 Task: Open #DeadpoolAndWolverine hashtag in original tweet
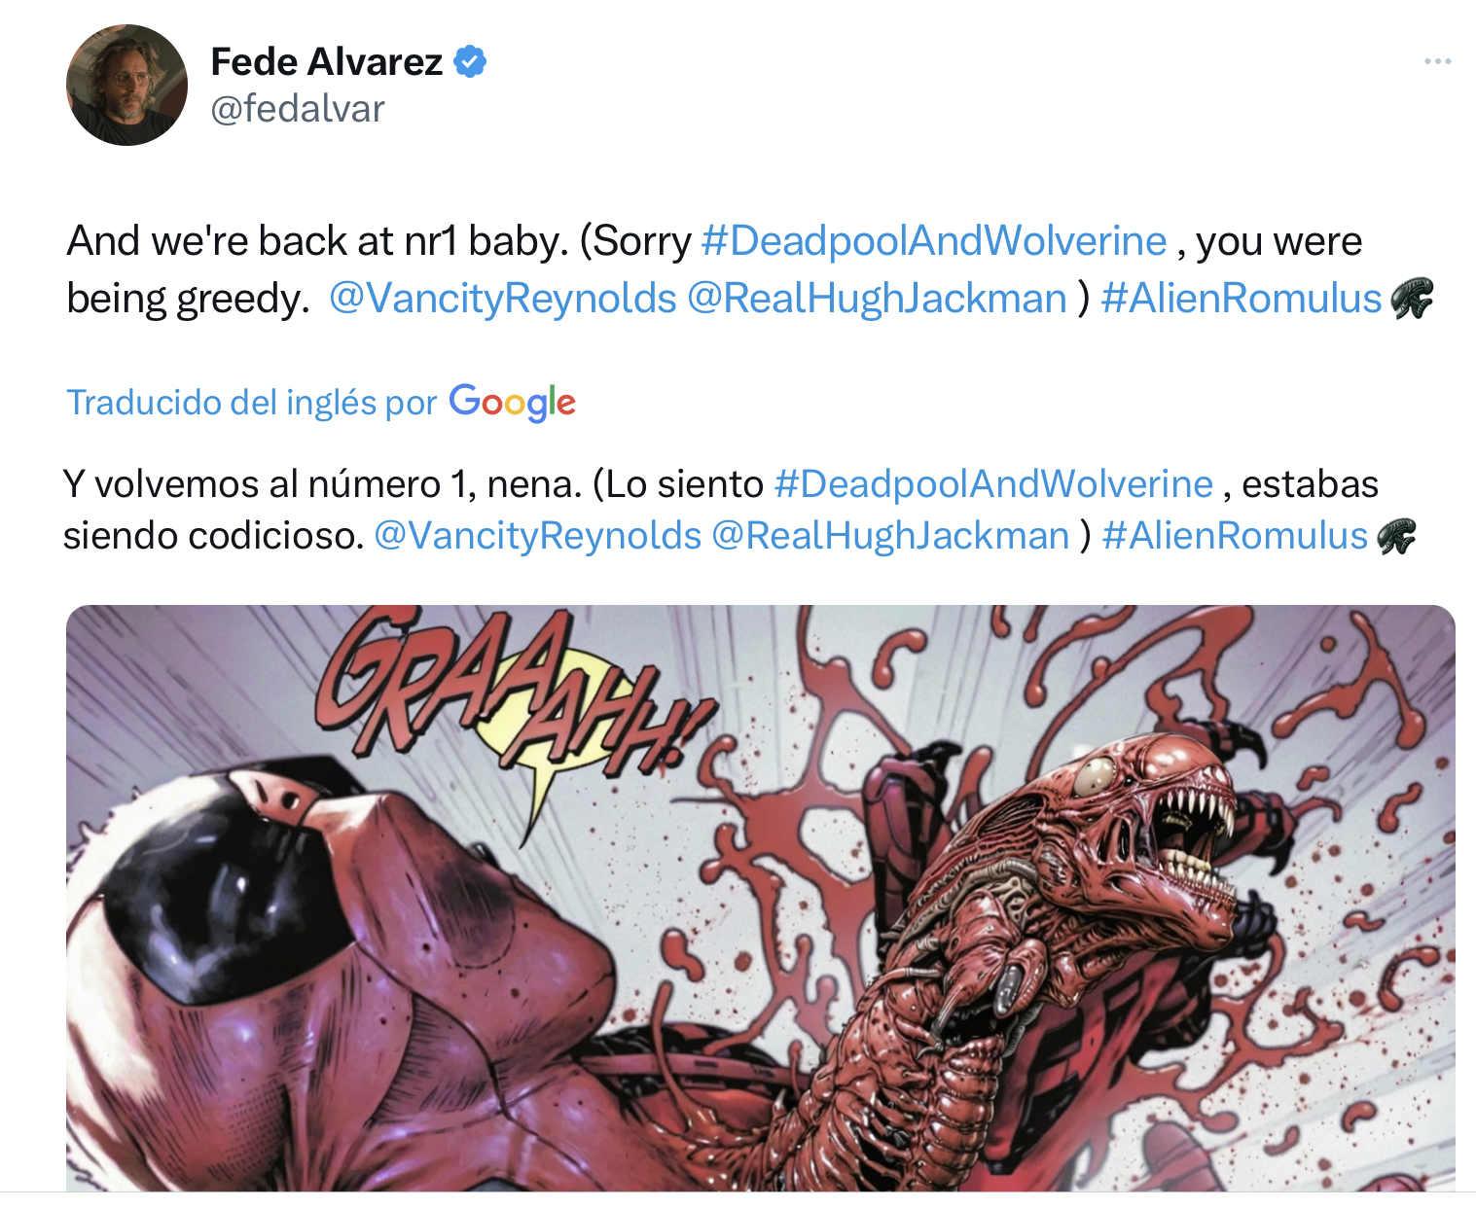click(934, 241)
